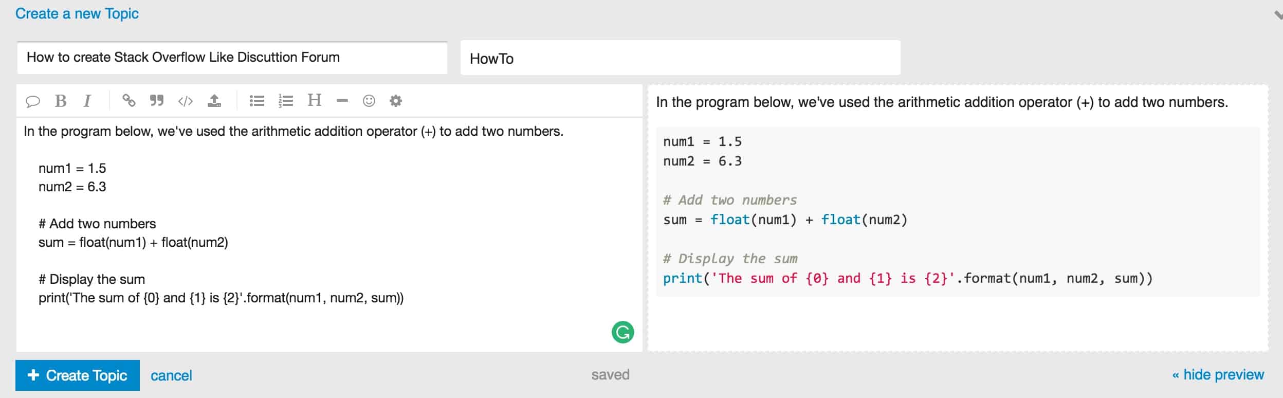Click the 'sum = float(num1)' editor line
1283x398 pixels.
[133, 242]
